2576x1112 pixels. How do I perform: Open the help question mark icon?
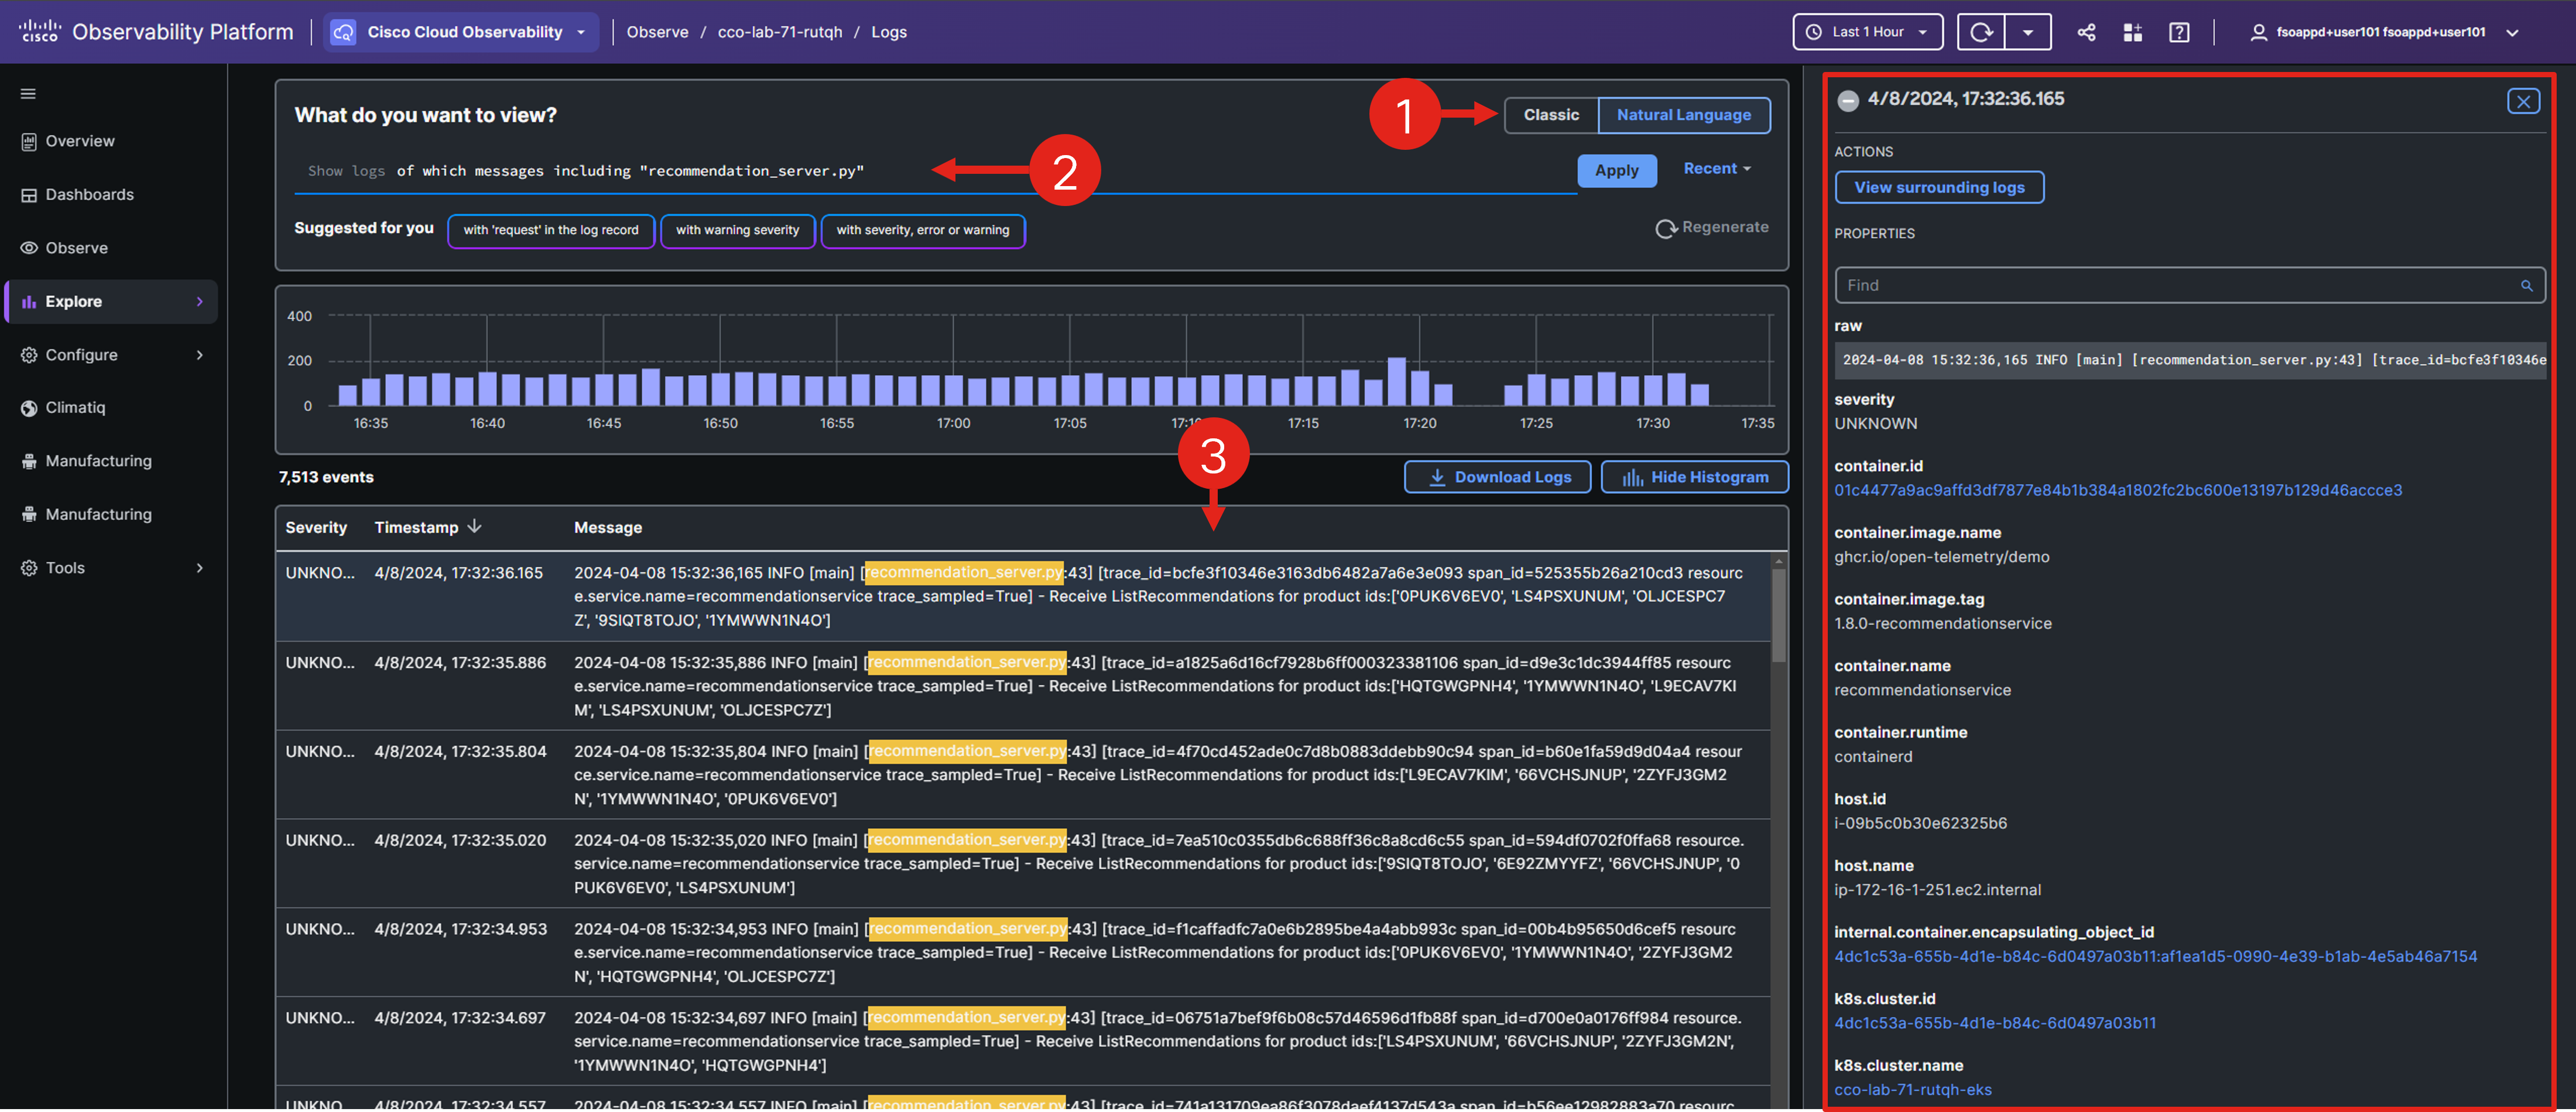[x=2179, y=32]
